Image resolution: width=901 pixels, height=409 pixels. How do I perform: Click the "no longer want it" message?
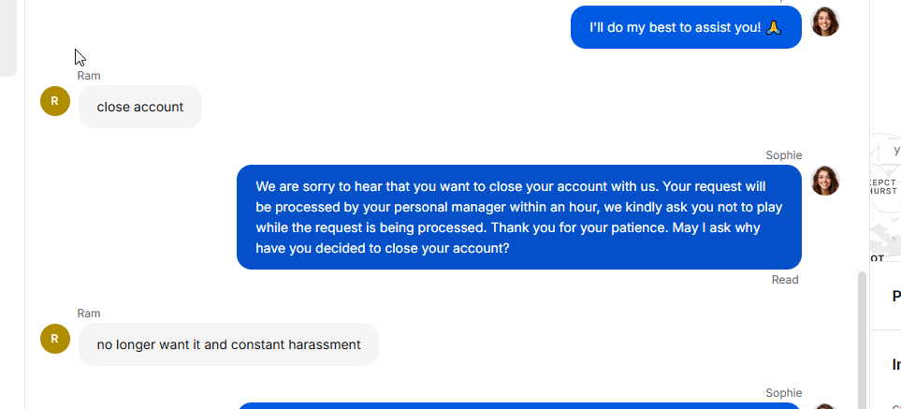click(228, 344)
